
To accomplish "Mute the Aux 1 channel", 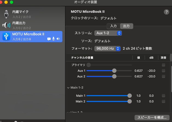I will [164, 71].
